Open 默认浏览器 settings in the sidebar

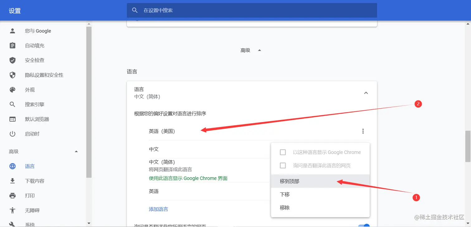pyautogui.click(x=37, y=119)
